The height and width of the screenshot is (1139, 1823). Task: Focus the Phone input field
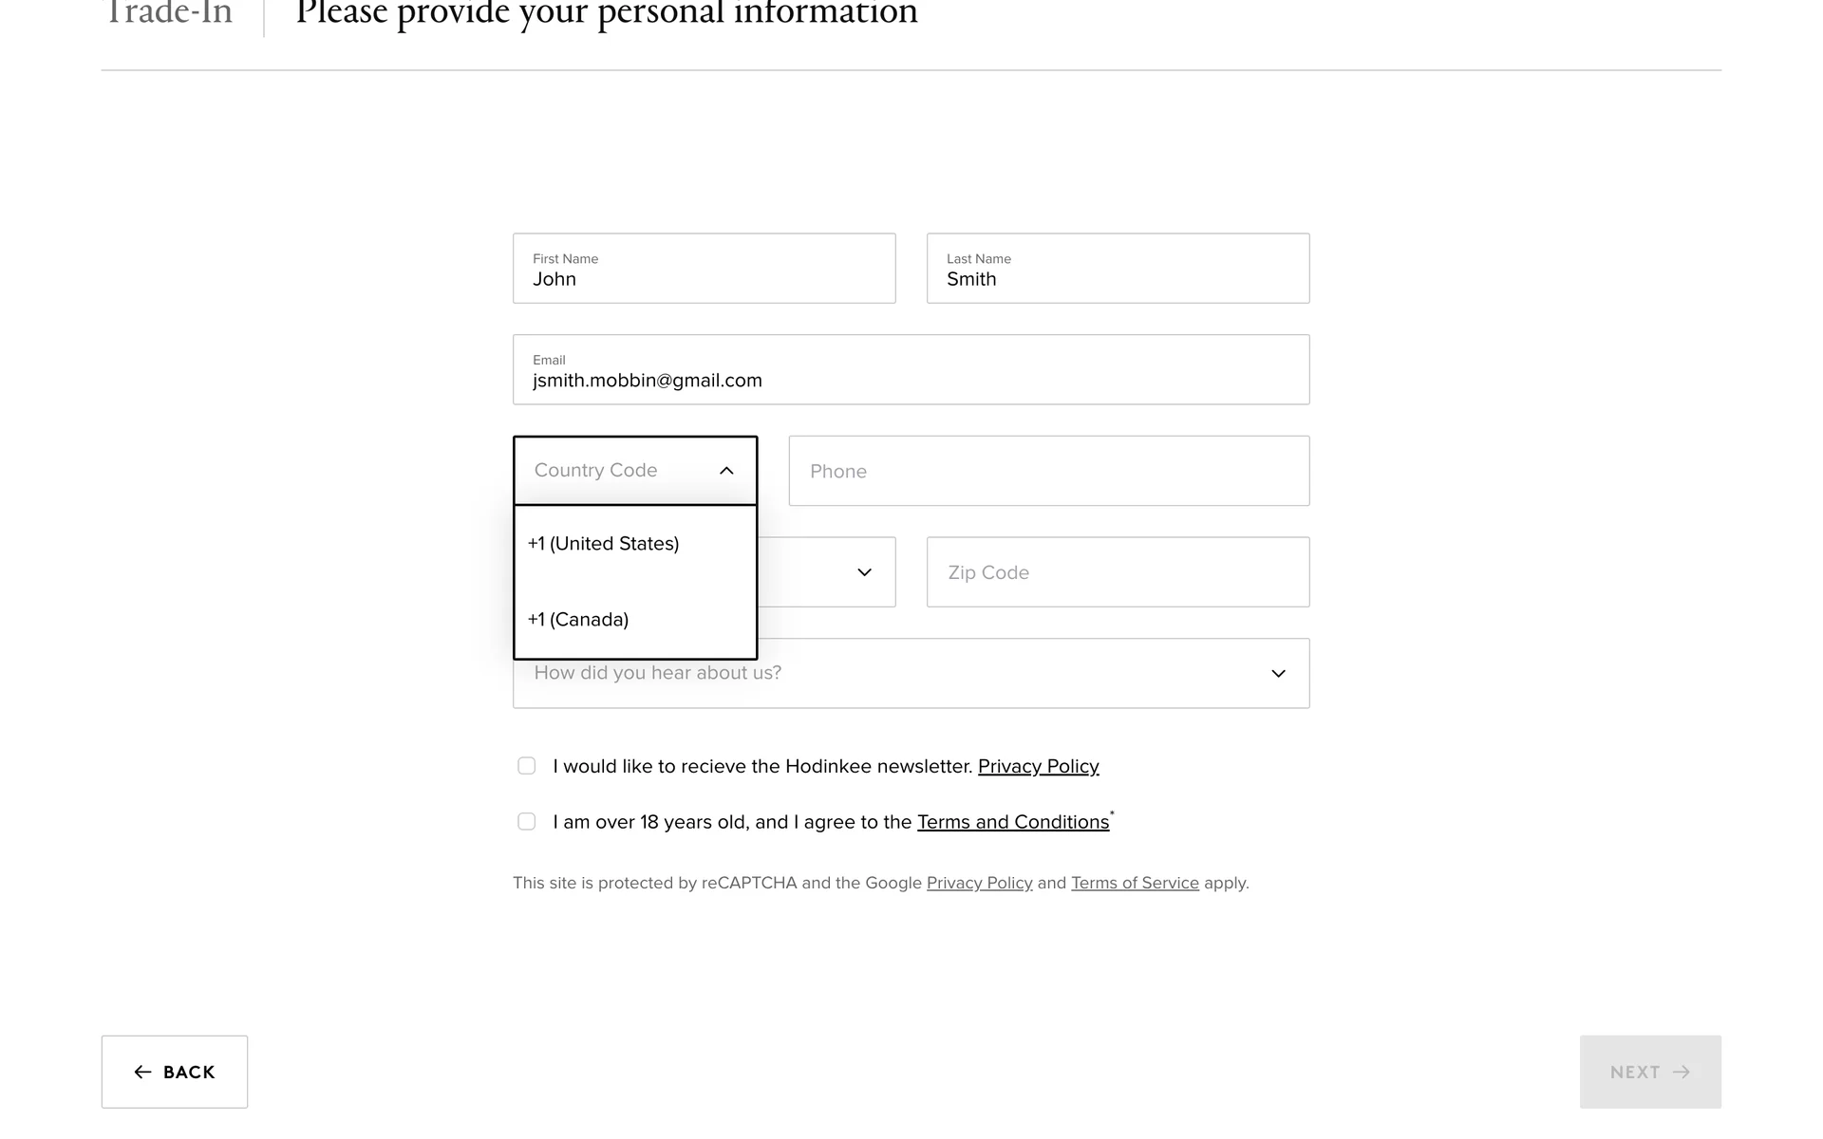click(x=1048, y=472)
